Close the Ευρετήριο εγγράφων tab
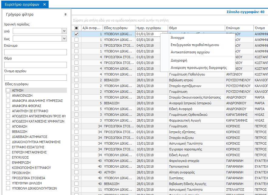268x195 pixels. click(x=44, y=5)
